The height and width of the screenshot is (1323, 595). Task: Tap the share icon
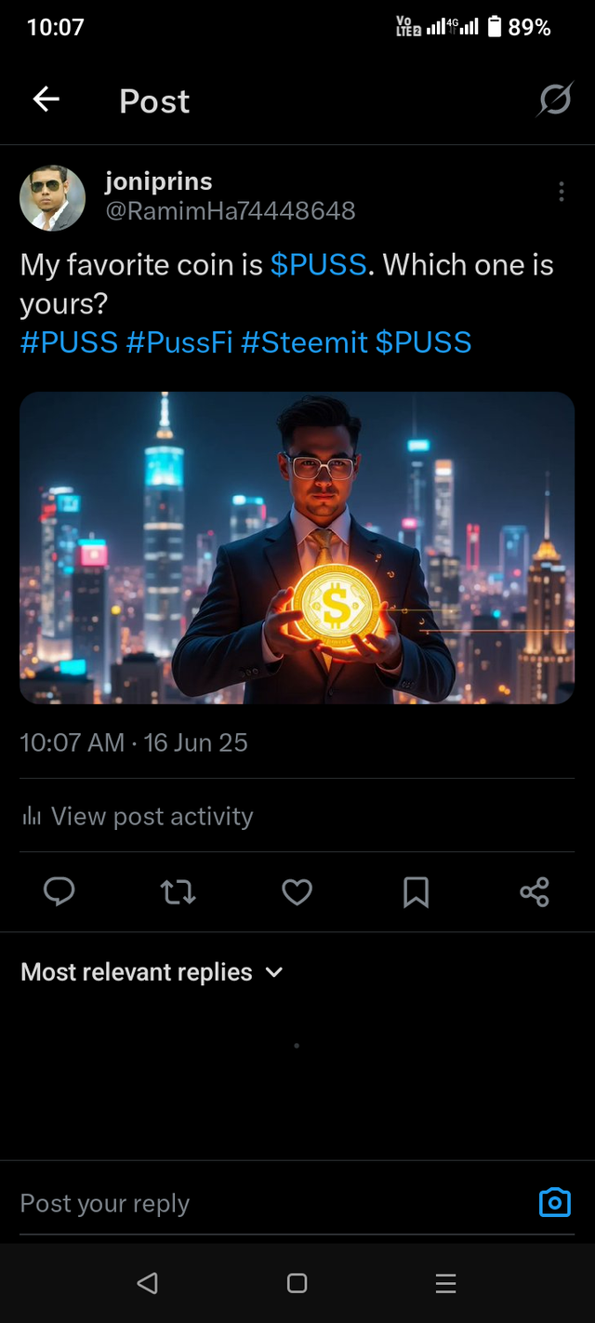(x=535, y=892)
